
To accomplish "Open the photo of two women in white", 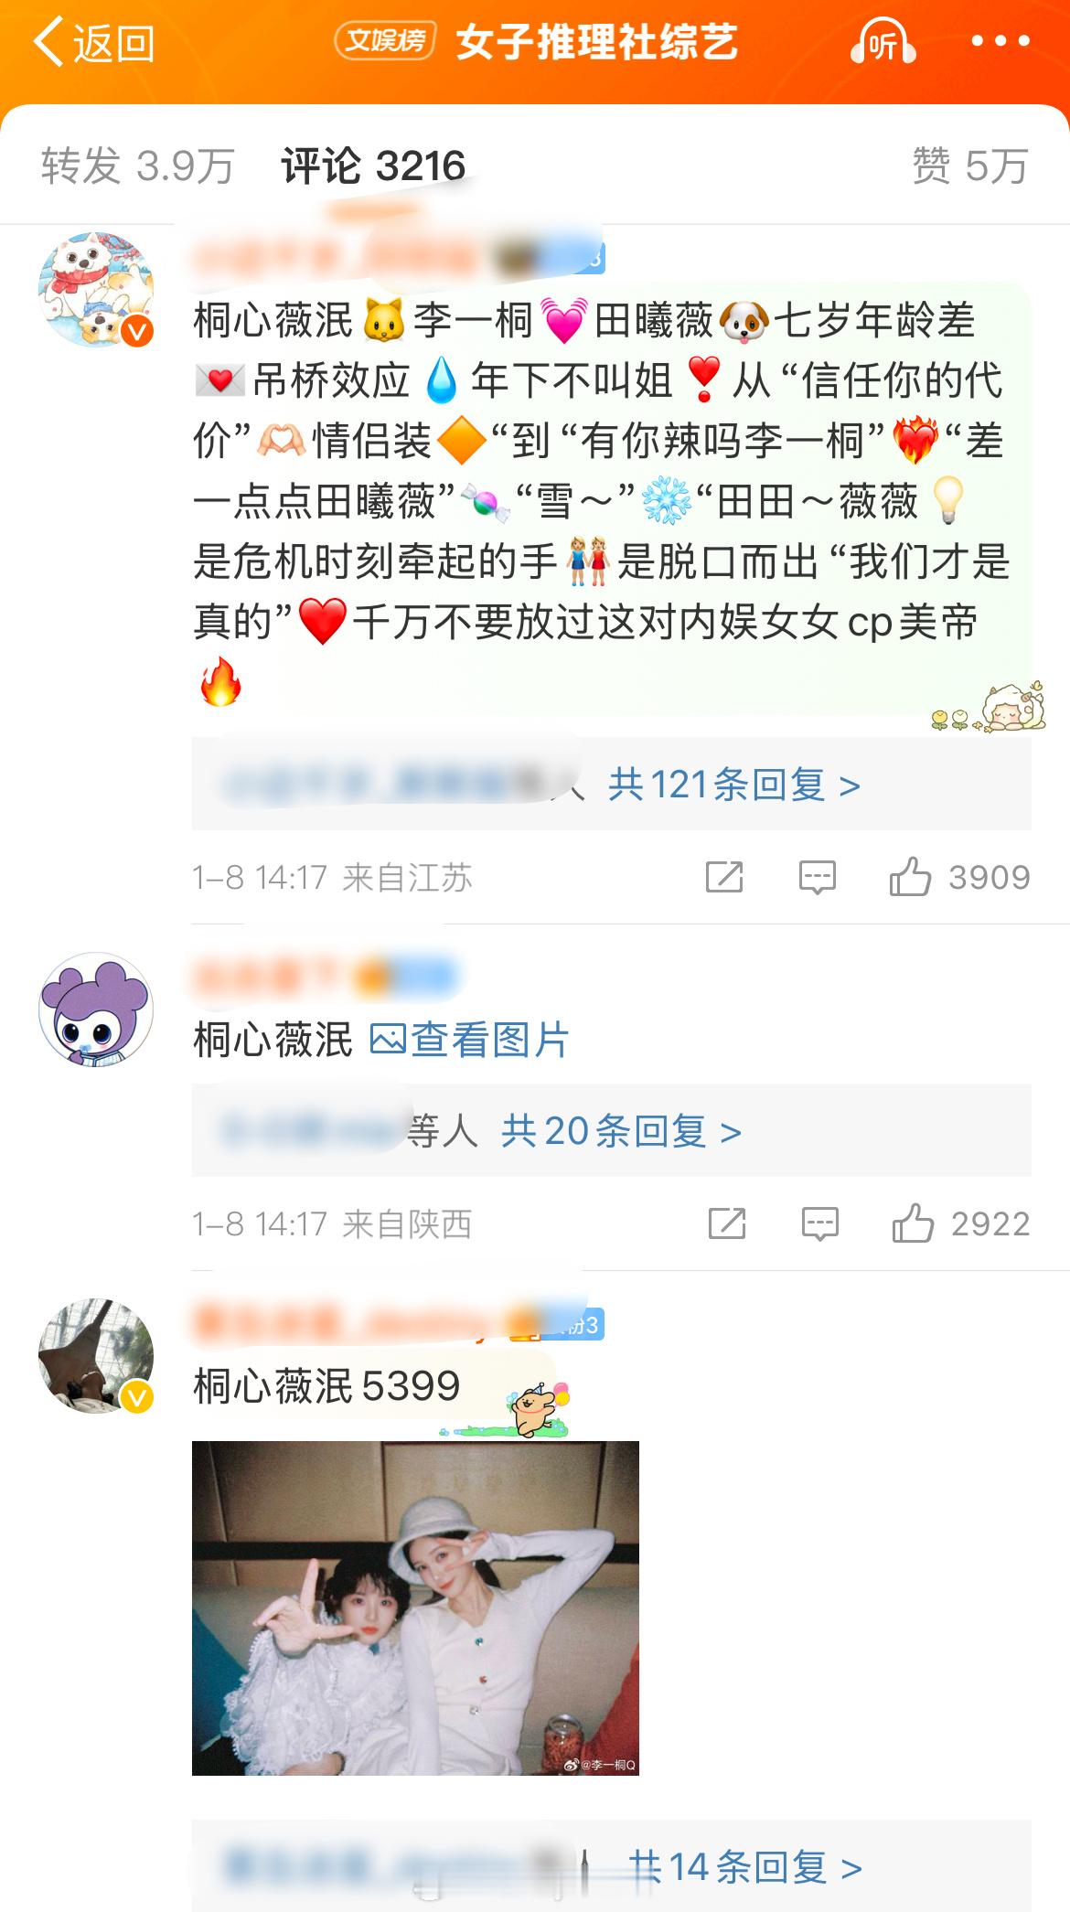I will (415, 1608).
